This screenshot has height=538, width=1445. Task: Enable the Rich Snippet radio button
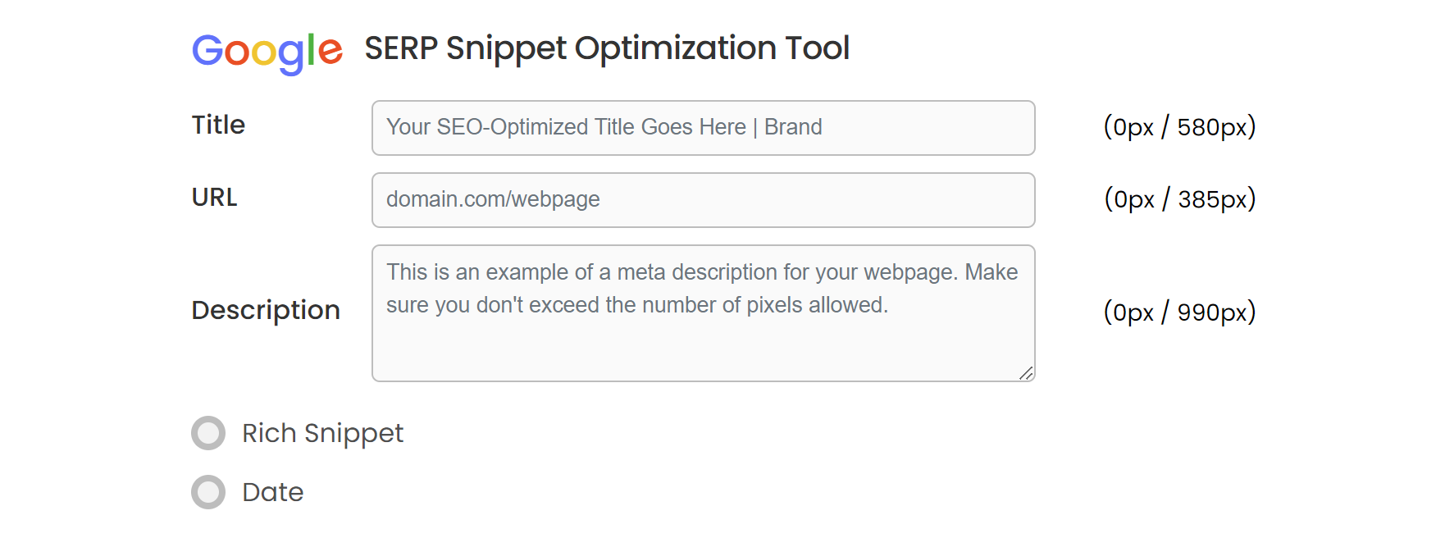click(208, 433)
